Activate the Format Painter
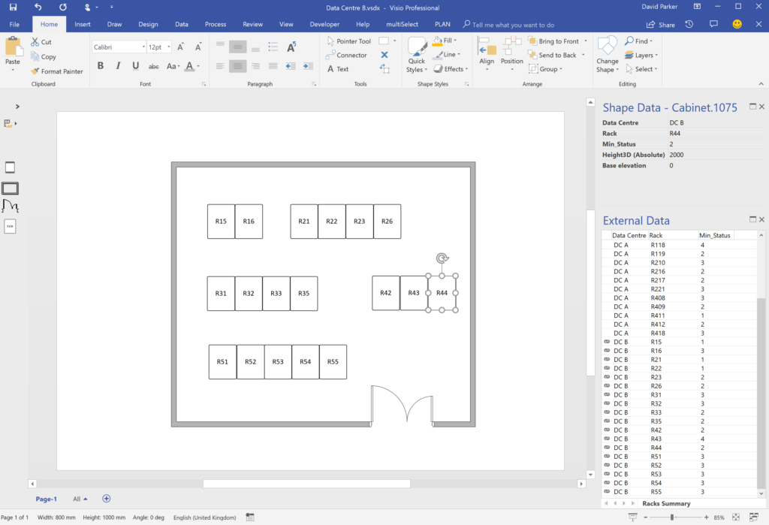 point(57,71)
